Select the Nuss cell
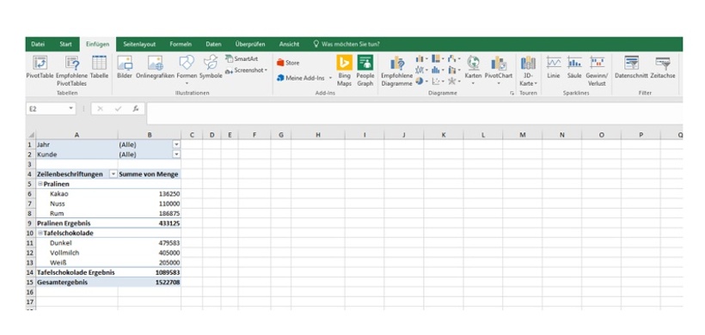Viewport: 705px width, 335px height. [x=77, y=204]
